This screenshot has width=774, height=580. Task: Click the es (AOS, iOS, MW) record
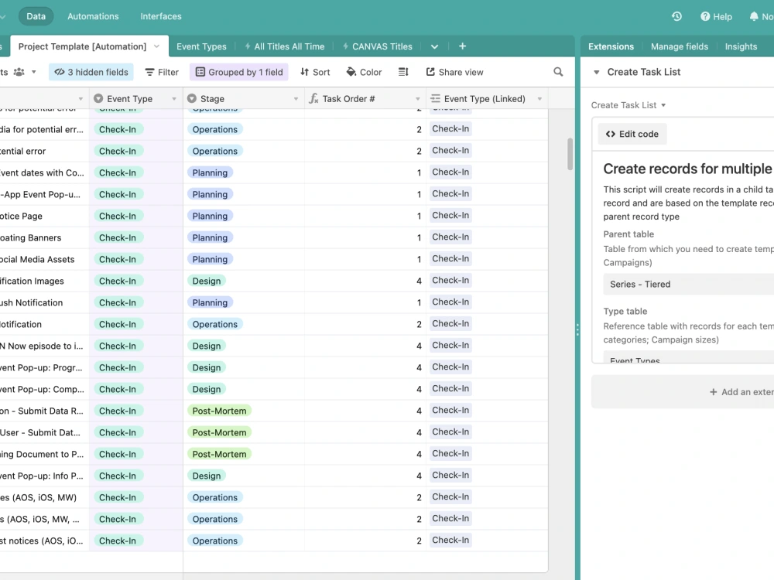[x=39, y=497]
